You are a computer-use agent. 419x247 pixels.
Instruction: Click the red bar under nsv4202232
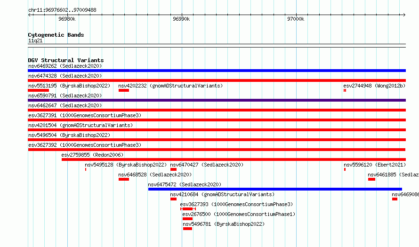[124, 90]
